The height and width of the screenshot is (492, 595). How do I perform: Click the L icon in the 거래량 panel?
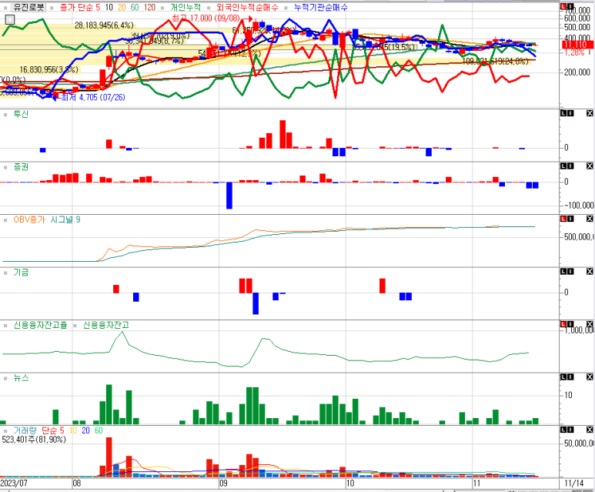[x=564, y=430]
